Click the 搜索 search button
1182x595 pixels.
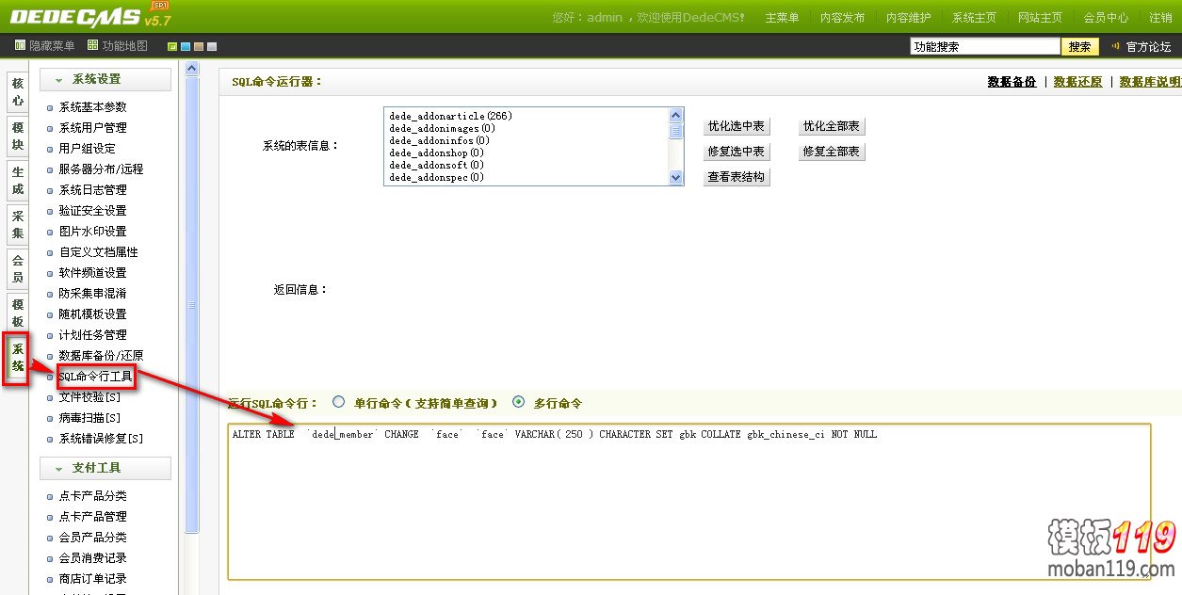[1080, 46]
